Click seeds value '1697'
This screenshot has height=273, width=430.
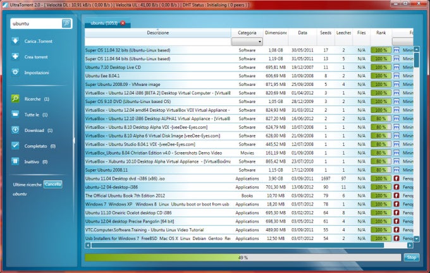tap(326, 178)
